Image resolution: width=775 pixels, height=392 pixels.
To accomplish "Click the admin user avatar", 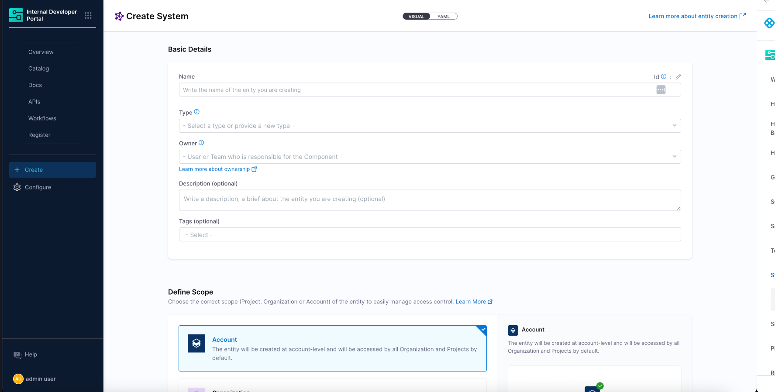I will pyautogui.click(x=18, y=379).
